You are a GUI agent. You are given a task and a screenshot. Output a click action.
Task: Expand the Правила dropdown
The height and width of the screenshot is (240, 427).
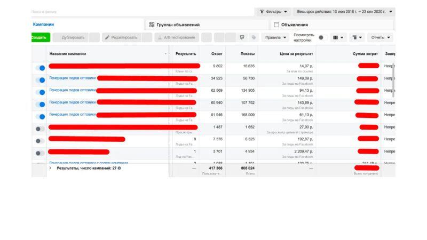point(275,37)
